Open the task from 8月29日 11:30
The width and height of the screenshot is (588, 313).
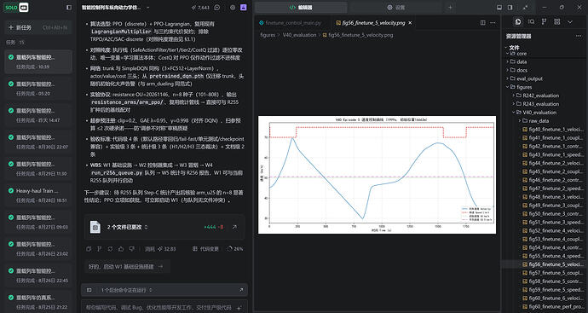tap(38, 169)
